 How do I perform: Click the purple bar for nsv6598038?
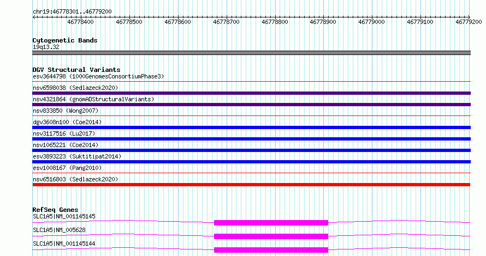251,93
